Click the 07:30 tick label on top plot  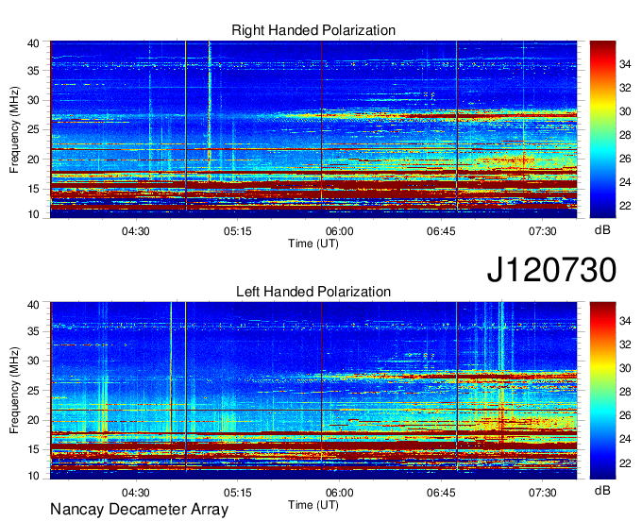(x=543, y=231)
